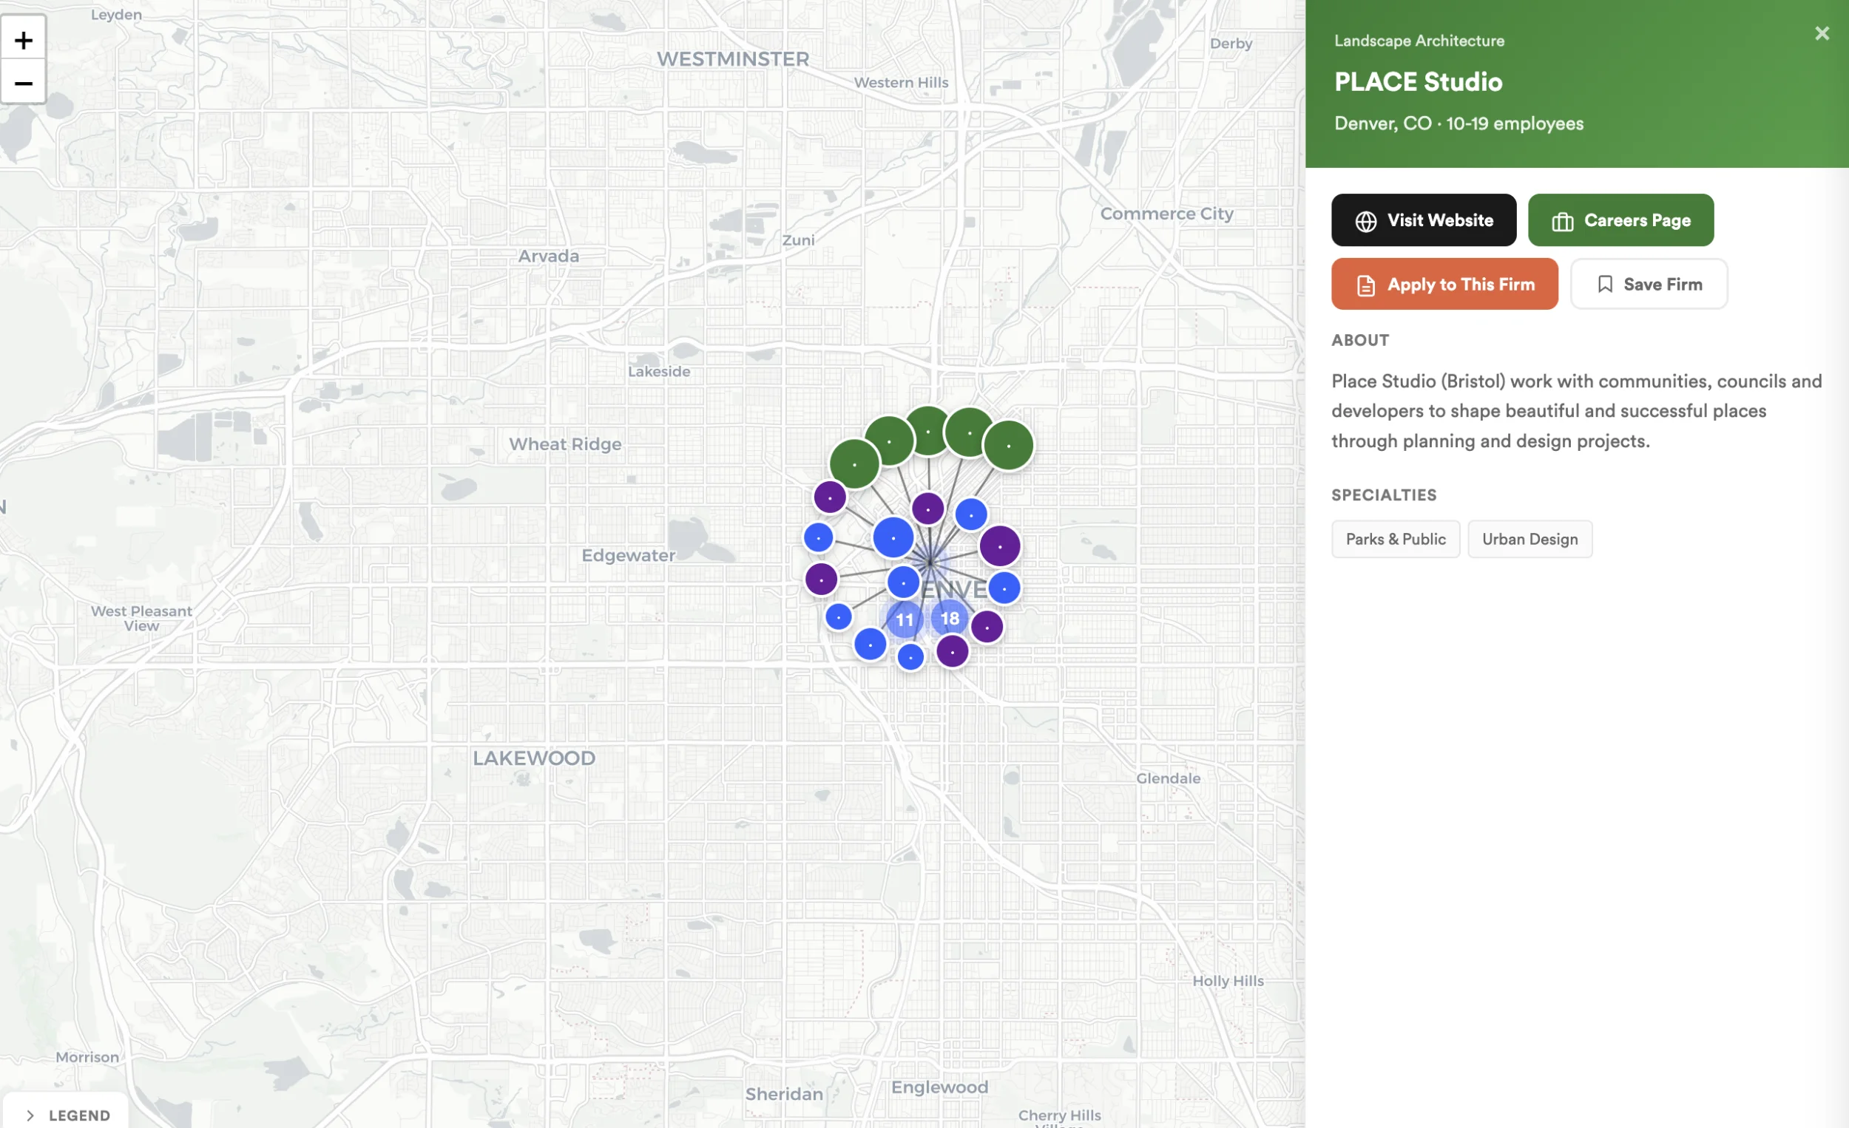Select the Parks & Public specialty tag
The height and width of the screenshot is (1128, 1849).
(x=1396, y=540)
